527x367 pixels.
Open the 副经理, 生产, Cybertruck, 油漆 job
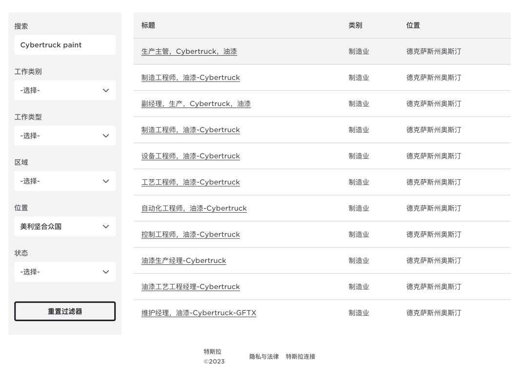click(196, 104)
